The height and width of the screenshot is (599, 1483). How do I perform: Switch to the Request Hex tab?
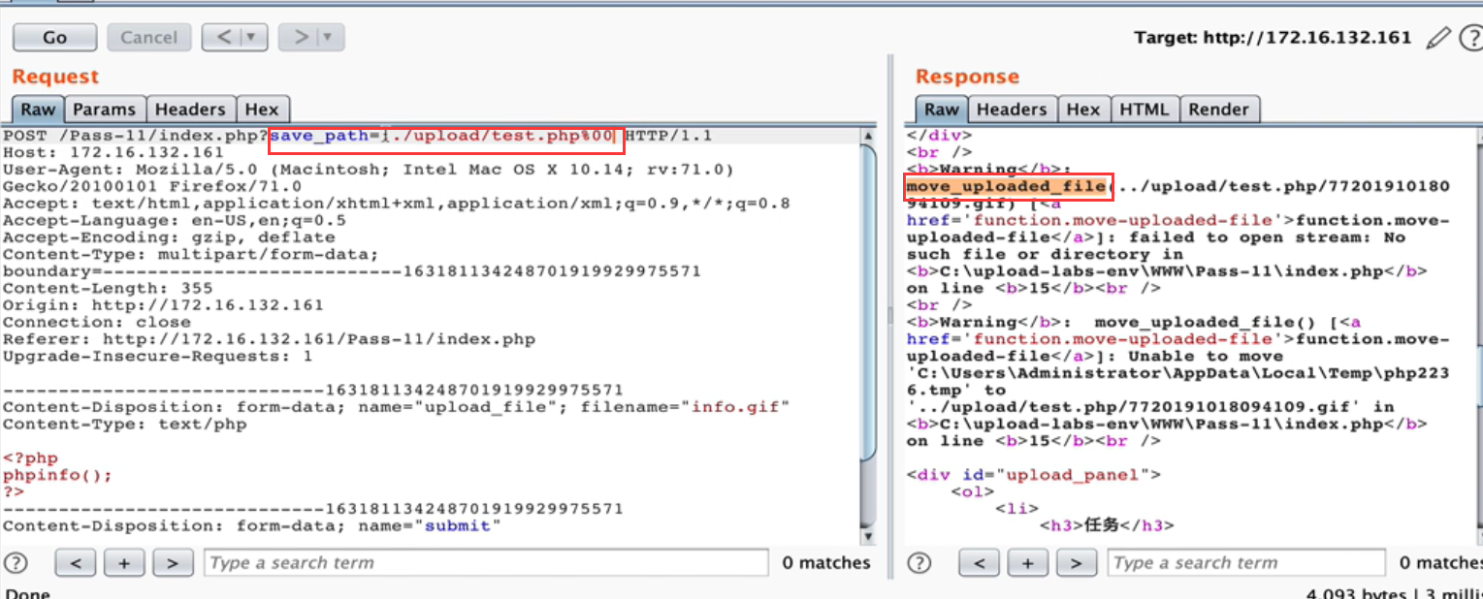(x=262, y=110)
